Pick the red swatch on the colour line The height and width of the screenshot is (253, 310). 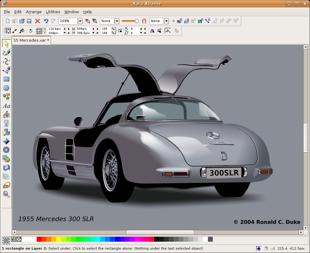pos(39,239)
